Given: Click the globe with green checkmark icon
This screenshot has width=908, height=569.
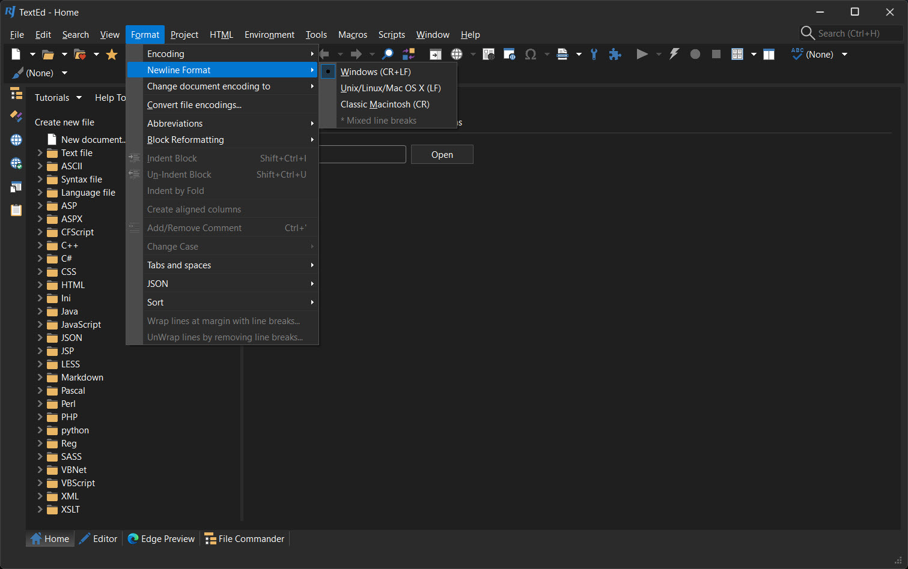Looking at the screenshot, I should point(16,163).
